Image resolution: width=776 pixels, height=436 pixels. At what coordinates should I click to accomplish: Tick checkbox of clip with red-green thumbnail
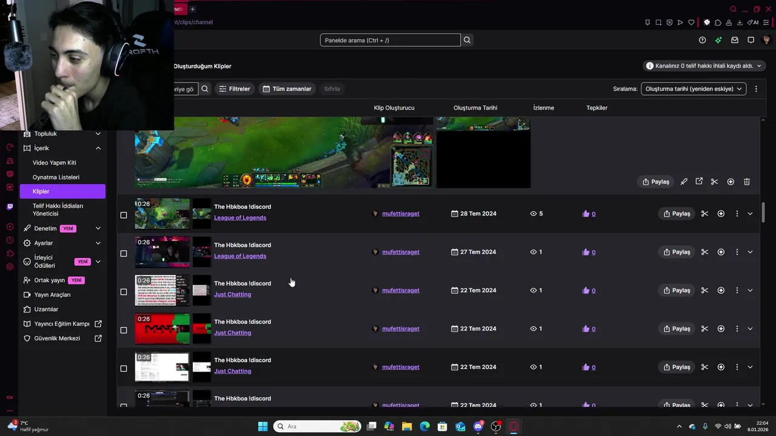click(124, 330)
